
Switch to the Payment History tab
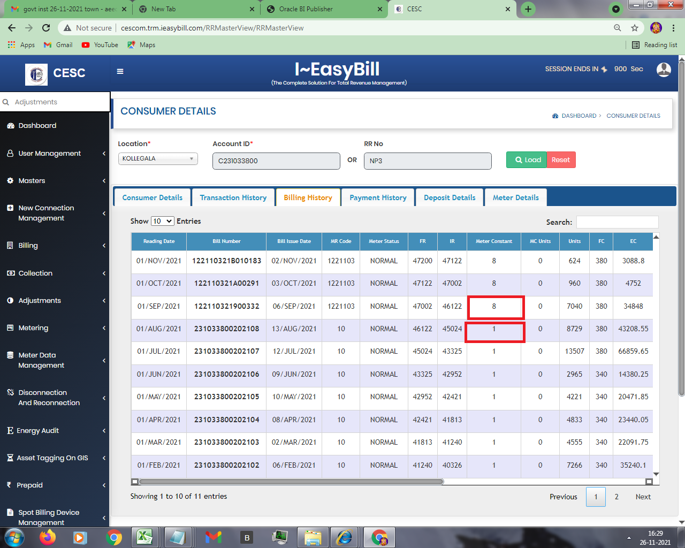coord(378,197)
